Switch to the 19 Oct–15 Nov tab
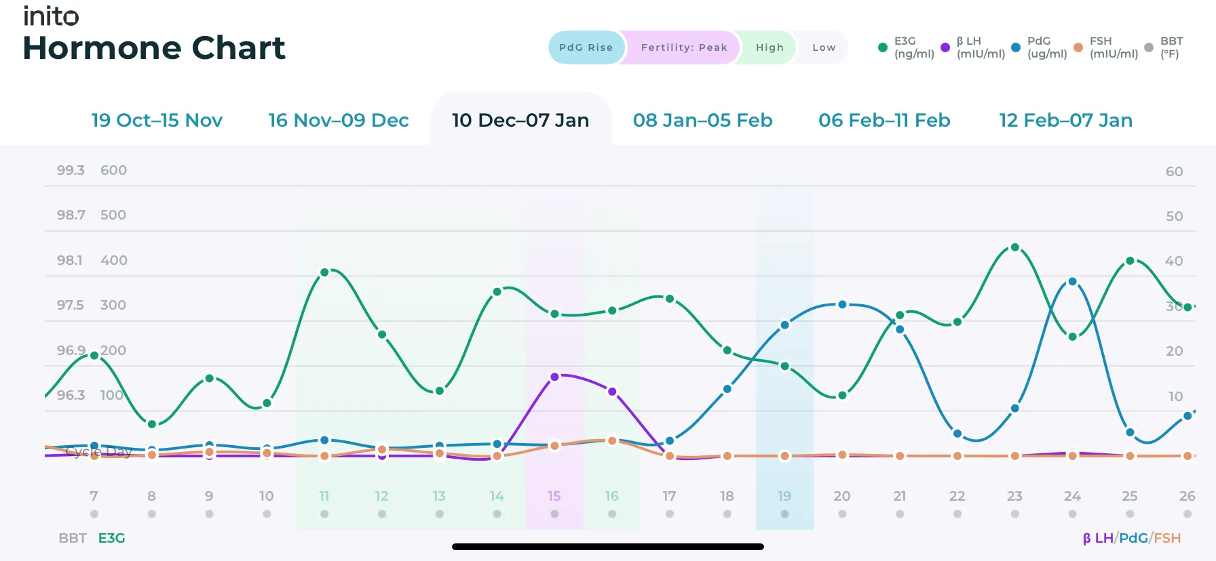 pyautogui.click(x=156, y=120)
